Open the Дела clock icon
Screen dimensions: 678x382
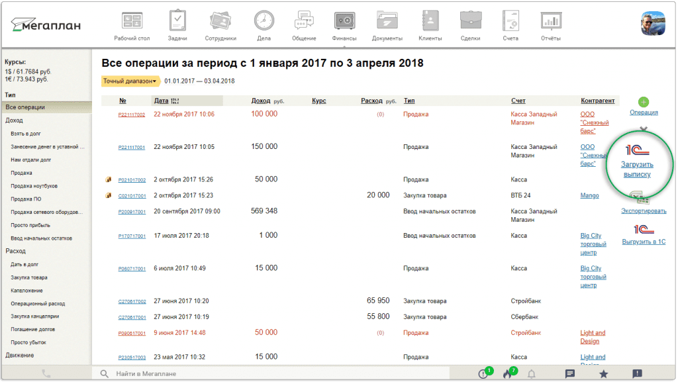(x=264, y=21)
